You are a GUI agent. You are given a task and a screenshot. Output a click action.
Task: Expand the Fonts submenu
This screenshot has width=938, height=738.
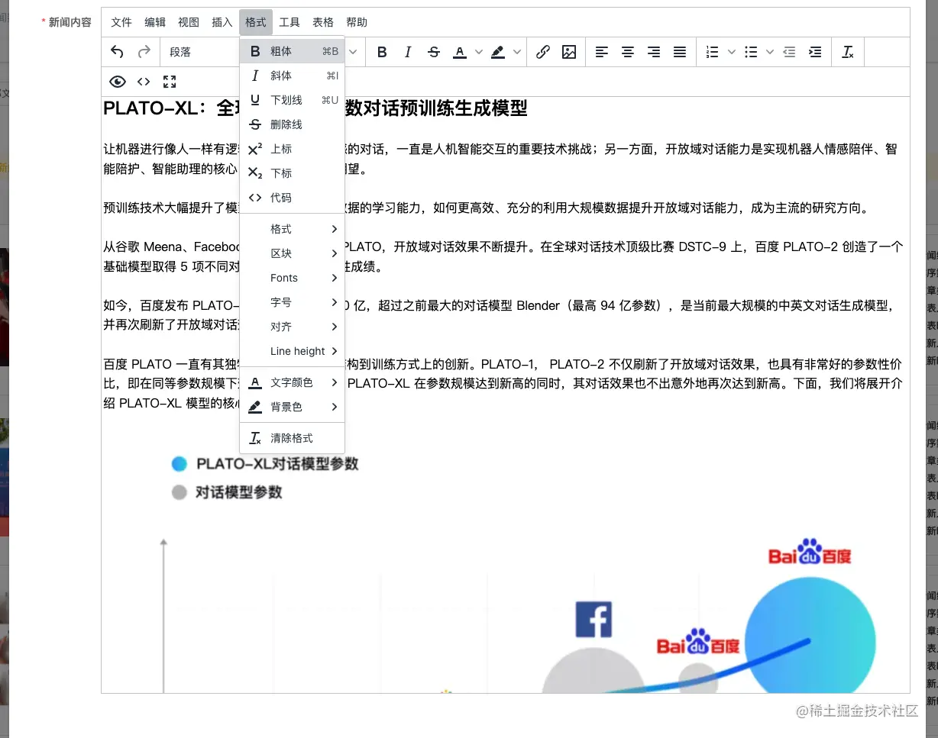tap(293, 278)
